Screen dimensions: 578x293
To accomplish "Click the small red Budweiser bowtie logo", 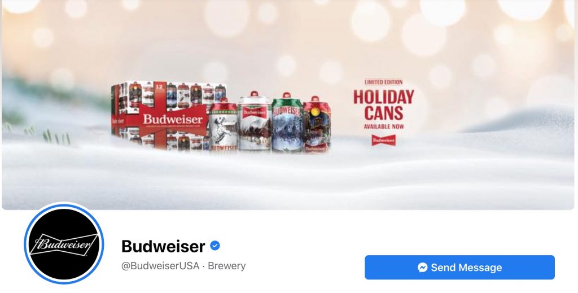I will tap(383, 140).
